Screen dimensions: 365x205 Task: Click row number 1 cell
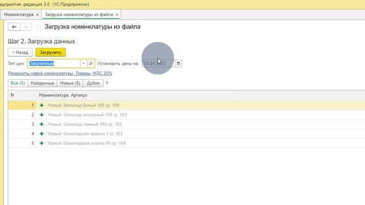click(22, 105)
